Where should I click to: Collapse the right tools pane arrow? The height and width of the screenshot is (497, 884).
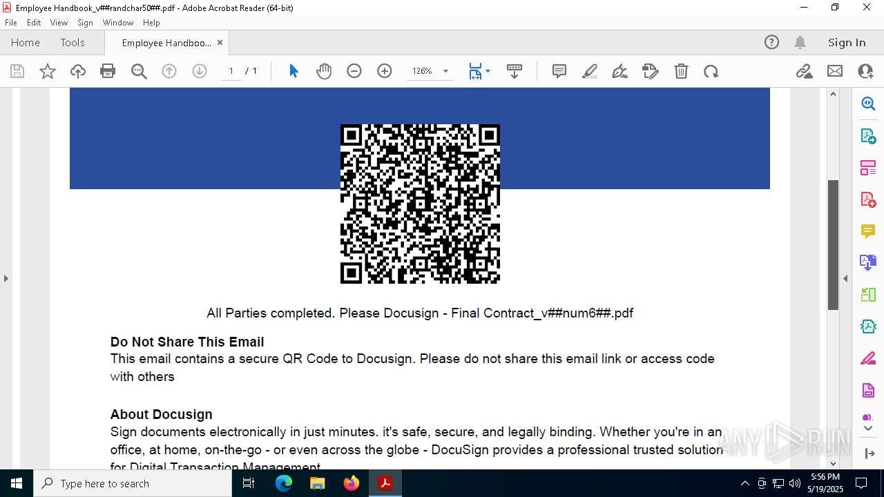tap(845, 278)
